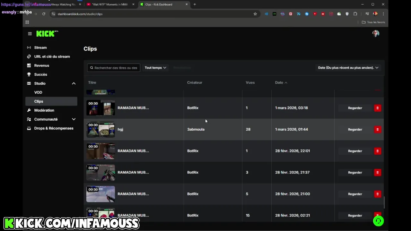Open the Chrome three-dot menu
This screenshot has height=231, width=411.
click(383, 14)
